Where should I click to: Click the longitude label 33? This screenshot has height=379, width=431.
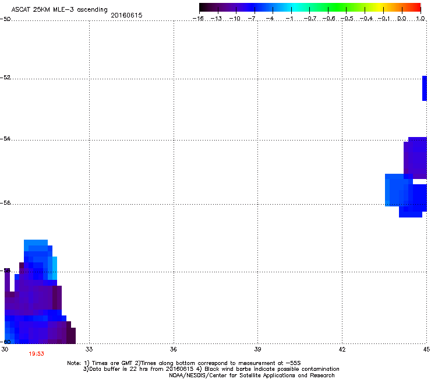pyautogui.click(x=89, y=349)
